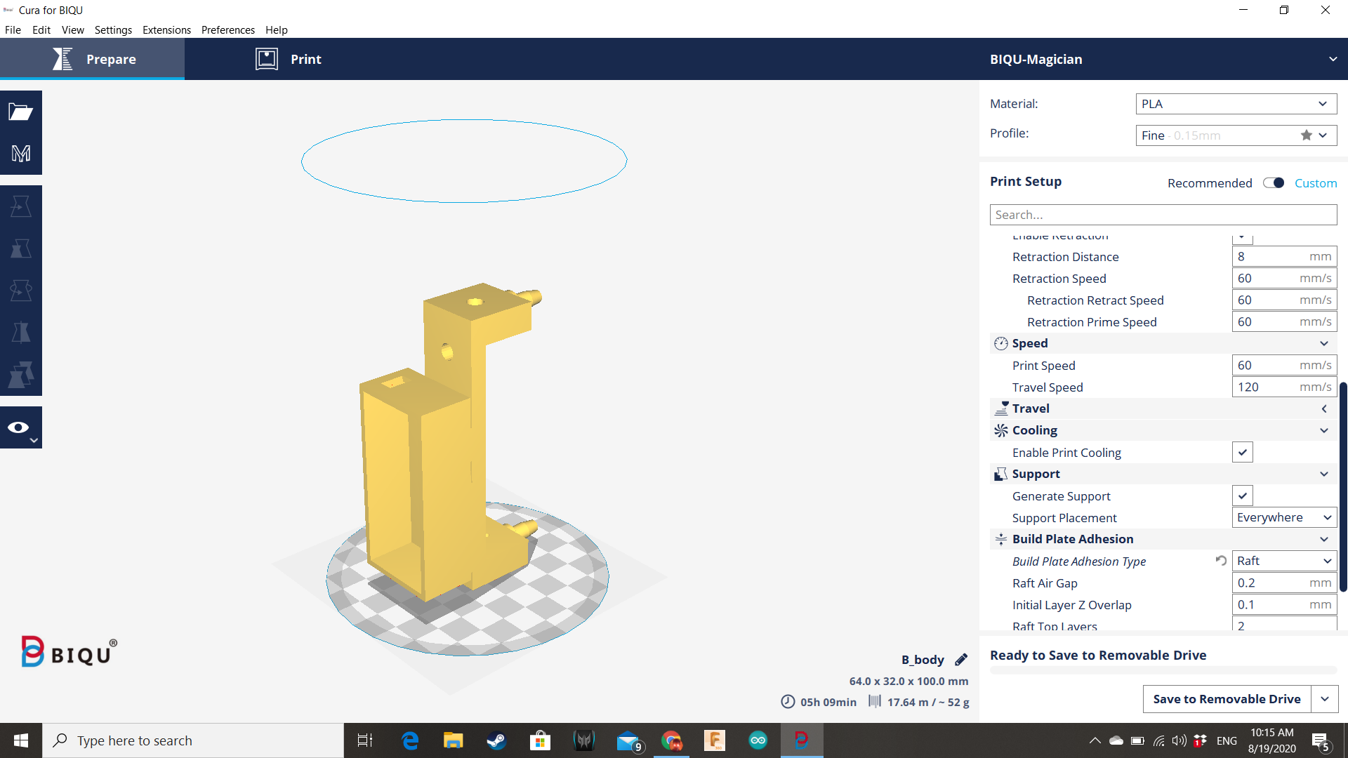The width and height of the screenshot is (1348, 758).
Task: Open the view mode eye icon
Action: click(x=19, y=427)
